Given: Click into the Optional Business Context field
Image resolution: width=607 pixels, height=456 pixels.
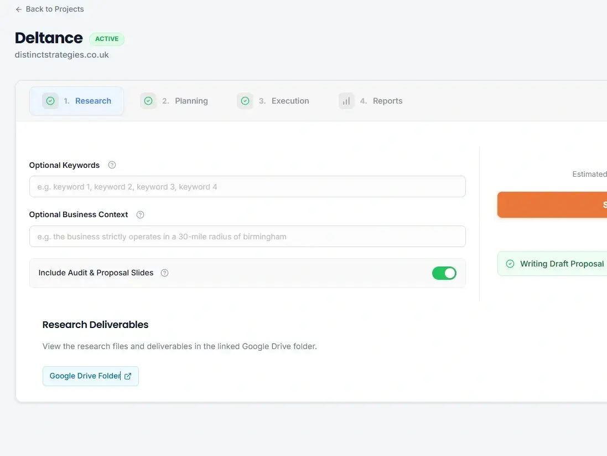Looking at the screenshot, I should (247, 237).
